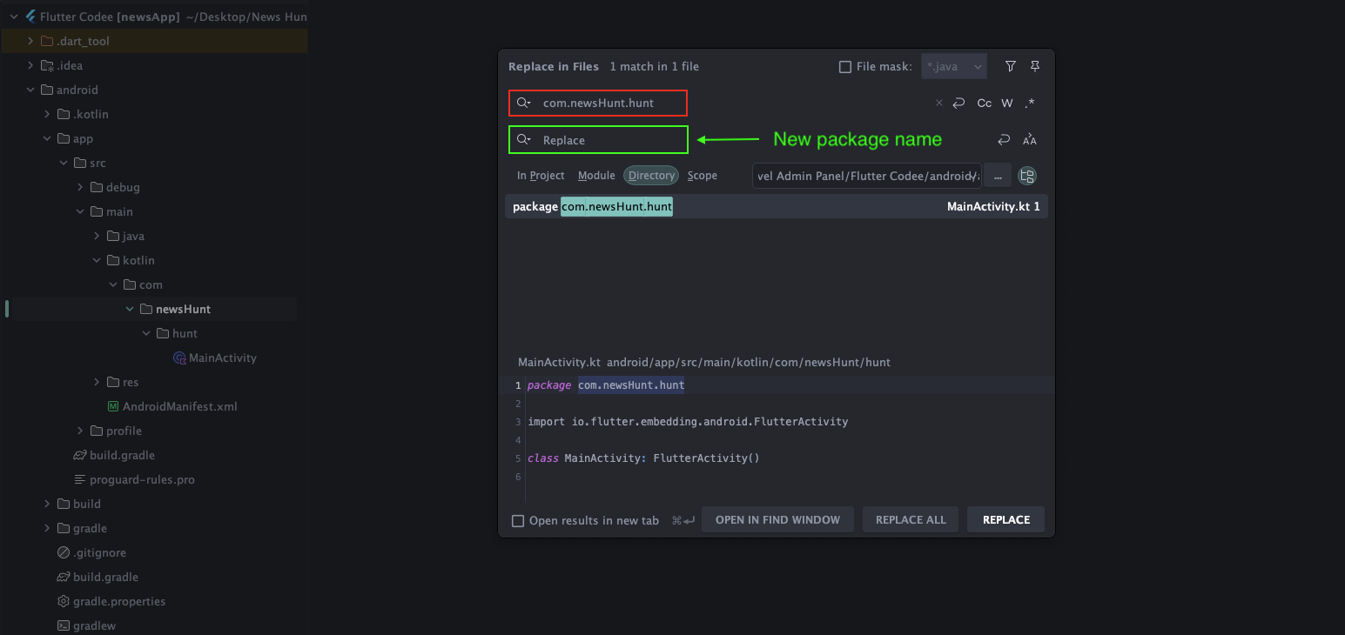Enable the File mask checkbox
The width and height of the screenshot is (1345, 635).
(x=844, y=67)
